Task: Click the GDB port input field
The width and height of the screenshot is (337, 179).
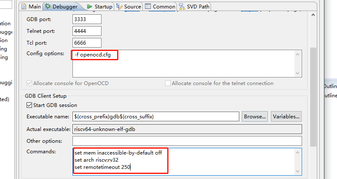Action: coord(87,19)
